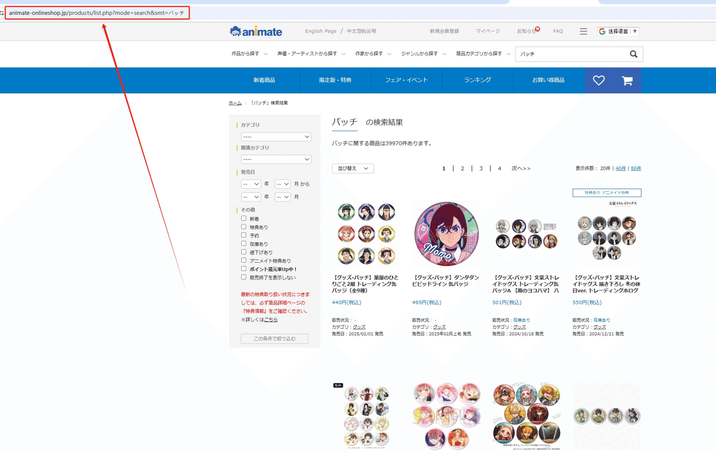This screenshot has width=716, height=452.
Task: Click グッズ category link under the 440円 item
Action: coord(359,327)
